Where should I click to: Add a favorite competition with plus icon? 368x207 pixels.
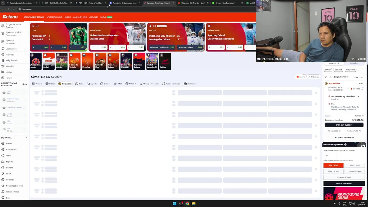pos(24,85)
